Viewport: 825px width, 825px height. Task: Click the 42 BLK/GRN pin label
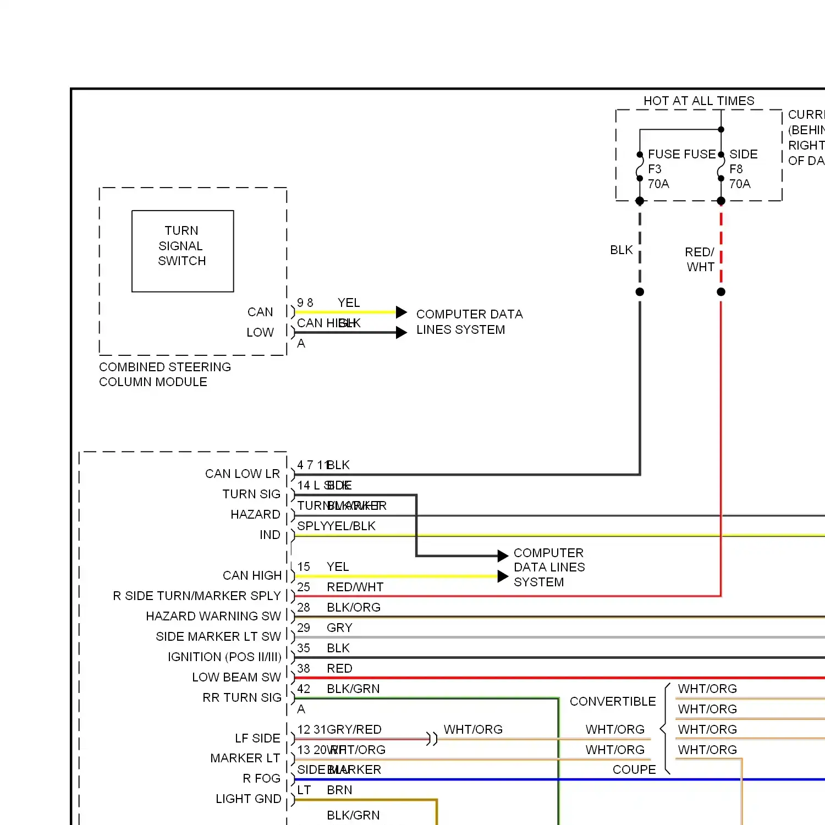(x=338, y=689)
